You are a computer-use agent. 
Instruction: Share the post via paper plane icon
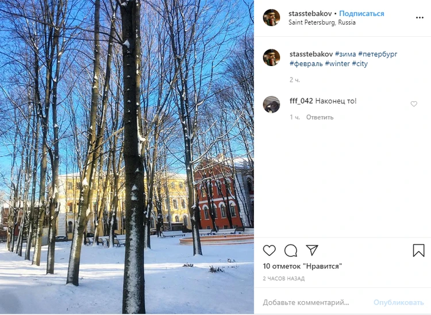tap(312, 250)
